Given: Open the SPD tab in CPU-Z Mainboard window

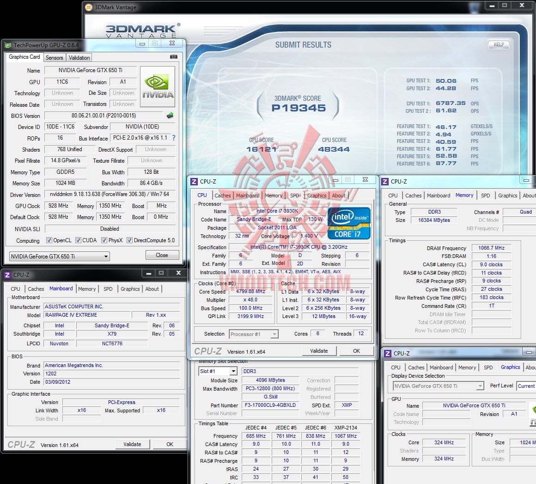Looking at the screenshot, I should pos(108,289).
